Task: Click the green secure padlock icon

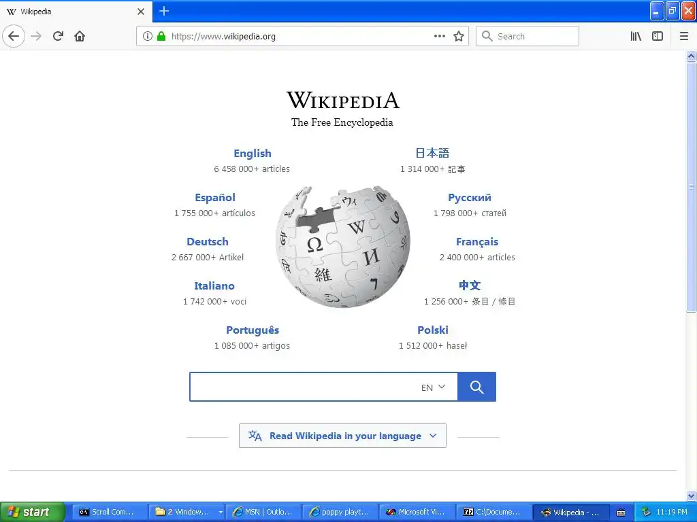Action: [161, 36]
